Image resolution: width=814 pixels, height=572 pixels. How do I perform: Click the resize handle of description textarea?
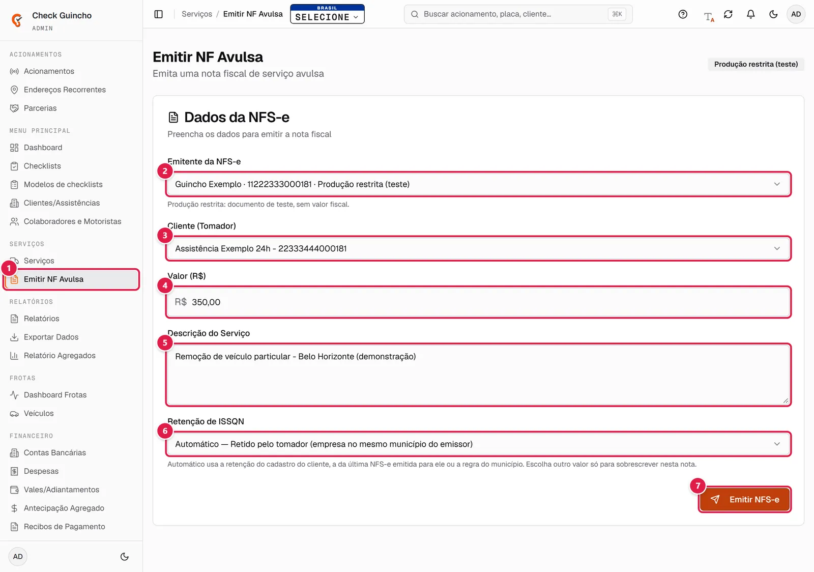point(786,401)
